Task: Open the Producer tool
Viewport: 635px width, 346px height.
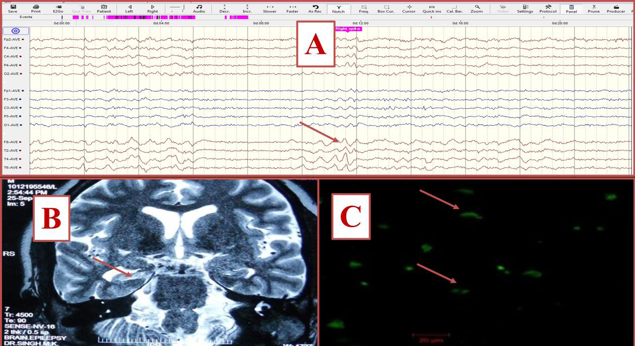Action: point(616,9)
